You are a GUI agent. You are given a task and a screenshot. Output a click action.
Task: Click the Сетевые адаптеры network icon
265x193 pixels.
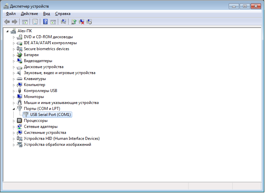point(20,127)
